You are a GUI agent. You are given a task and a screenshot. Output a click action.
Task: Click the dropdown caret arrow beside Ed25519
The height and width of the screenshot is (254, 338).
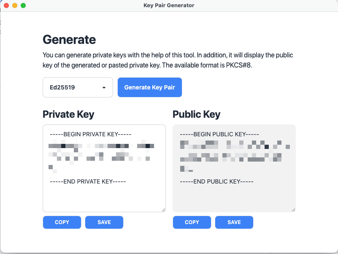[104, 87]
